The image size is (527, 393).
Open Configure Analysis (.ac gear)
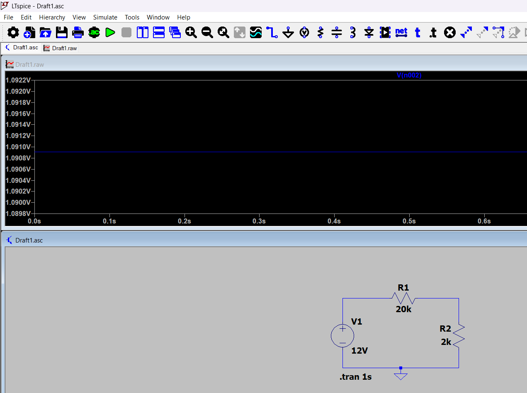[x=94, y=32]
